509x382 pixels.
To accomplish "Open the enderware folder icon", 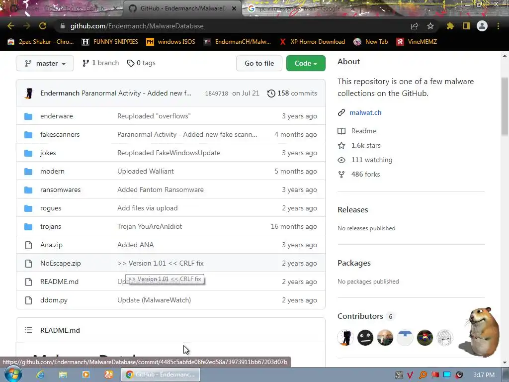I will coord(28,116).
